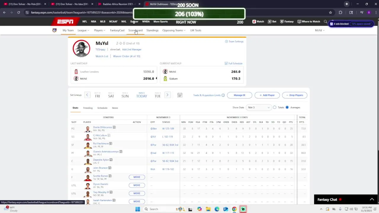
Task: Open news note icon for Donte DiVincenzo
Action: 114,127
